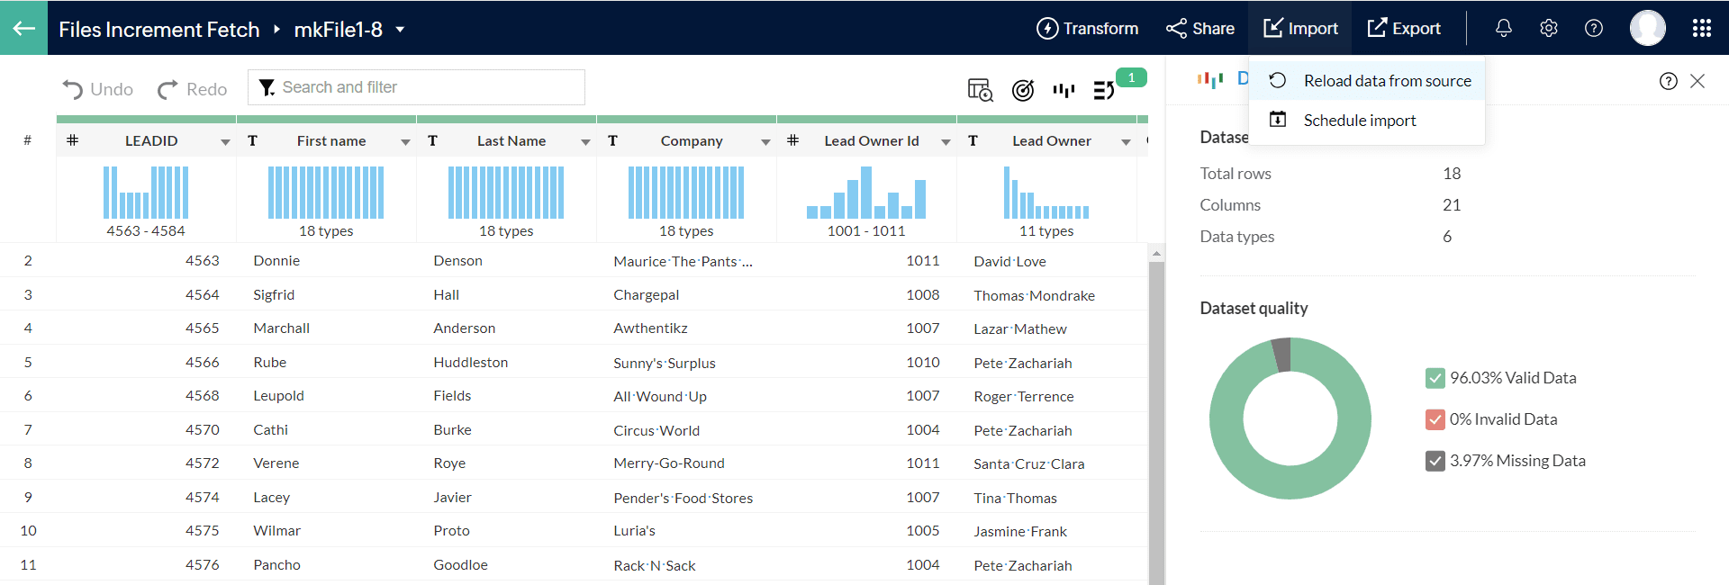Open the applied rules list icon
Screen dimensions: 1729x585
click(x=1103, y=90)
